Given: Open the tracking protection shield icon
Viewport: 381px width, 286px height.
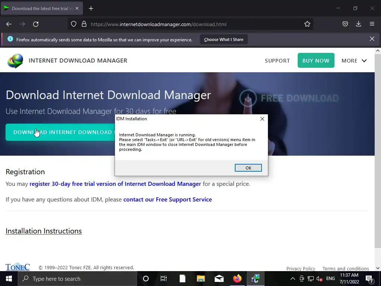Looking at the screenshot, I should (x=74, y=24).
